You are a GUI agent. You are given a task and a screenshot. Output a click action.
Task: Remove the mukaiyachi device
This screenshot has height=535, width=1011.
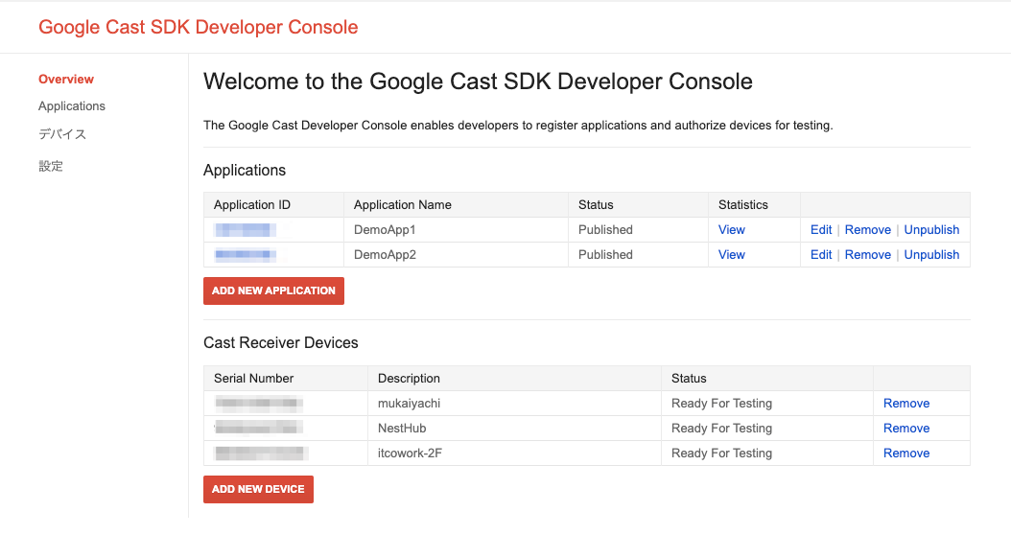tap(905, 403)
